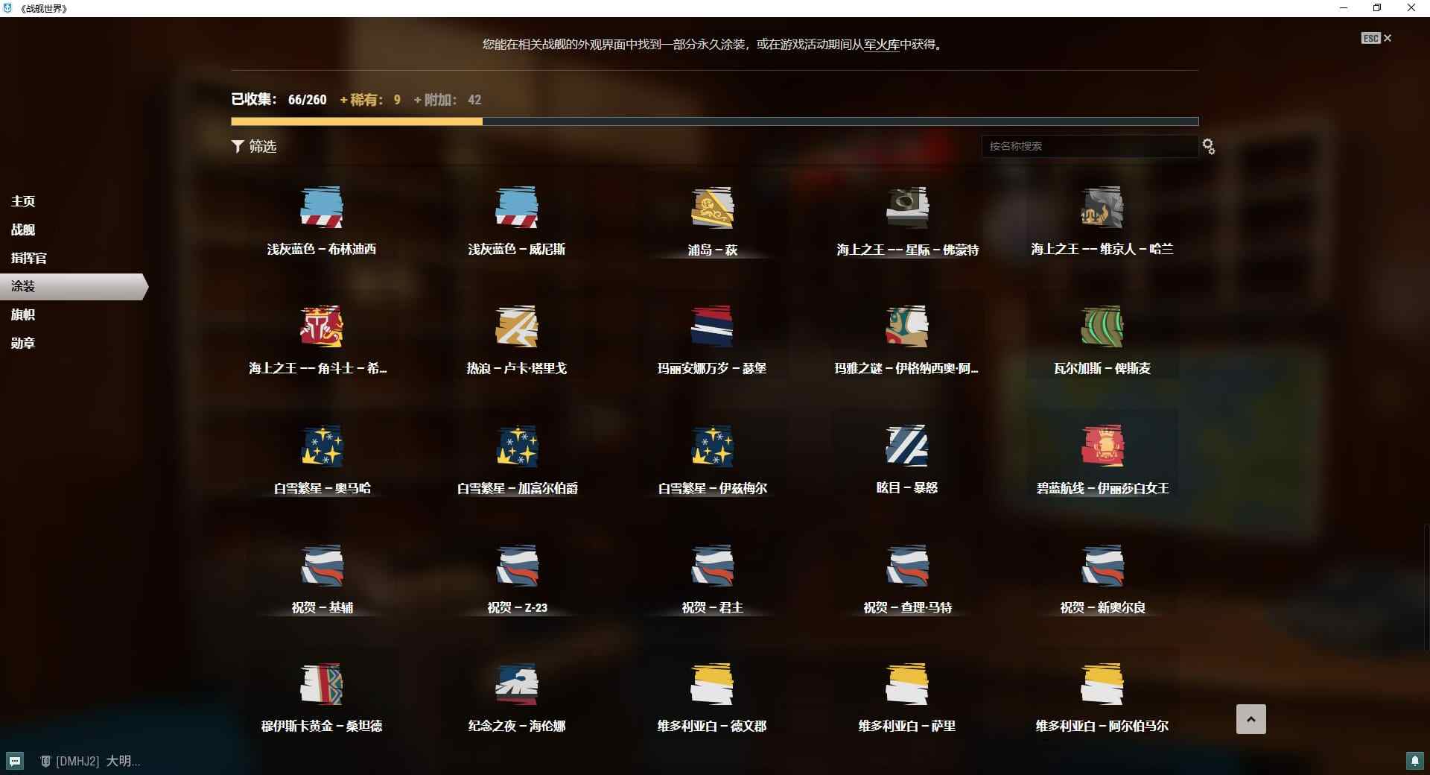
Task: Select the 维多利亚白－德文郡 camouflage
Action: pos(713,693)
